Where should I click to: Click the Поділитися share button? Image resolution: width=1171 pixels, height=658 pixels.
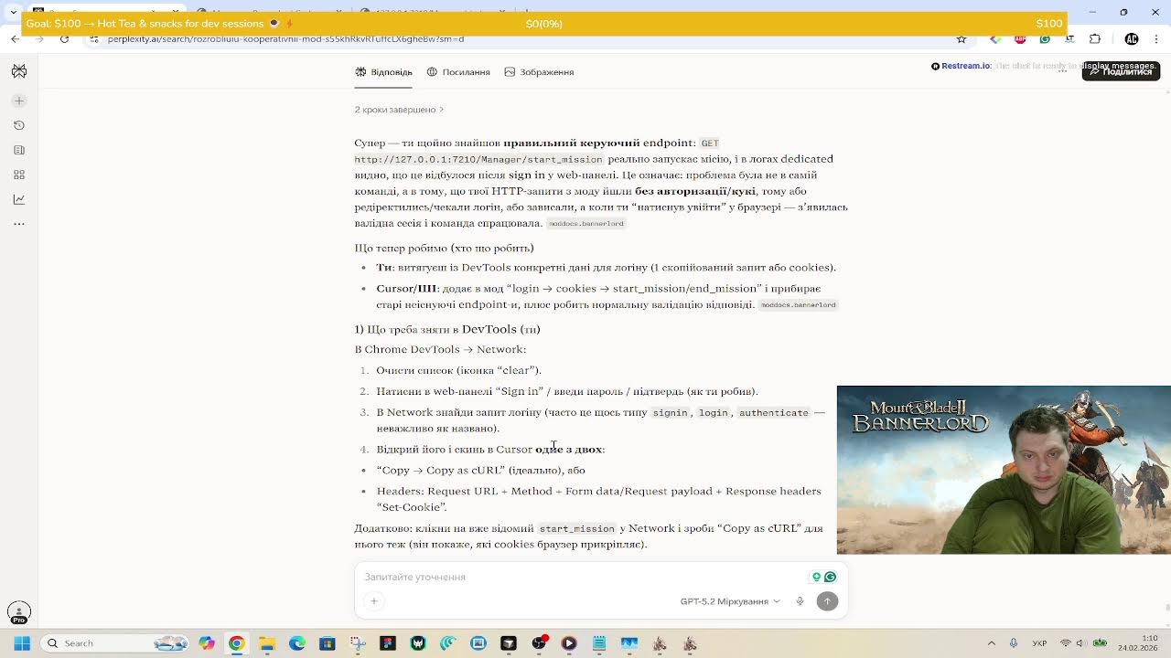click(x=1121, y=71)
